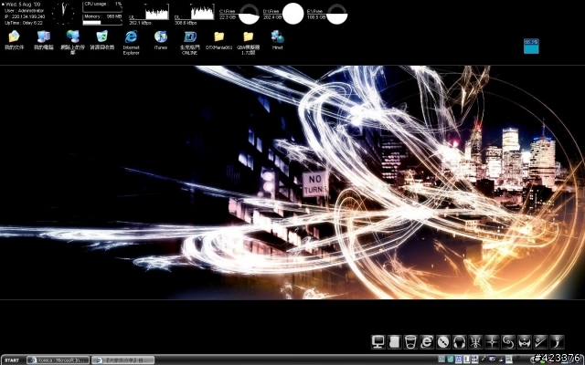Click the S-curve dock icon
Screen dimensions: 585x365
pyautogui.click(x=508, y=341)
